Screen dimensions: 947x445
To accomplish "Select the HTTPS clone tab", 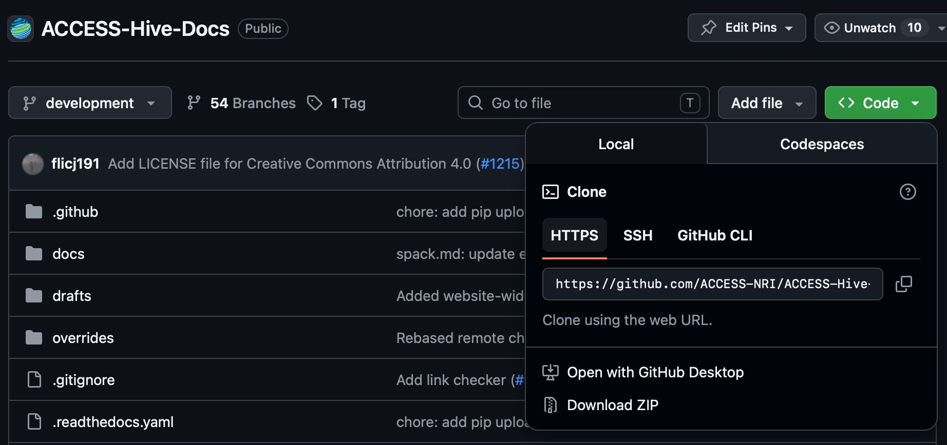I will tap(575, 235).
